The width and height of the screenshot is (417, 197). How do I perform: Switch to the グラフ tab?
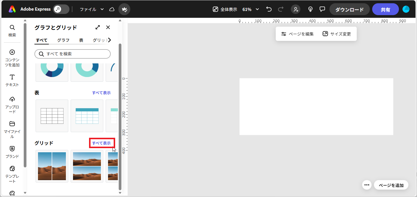click(63, 40)
